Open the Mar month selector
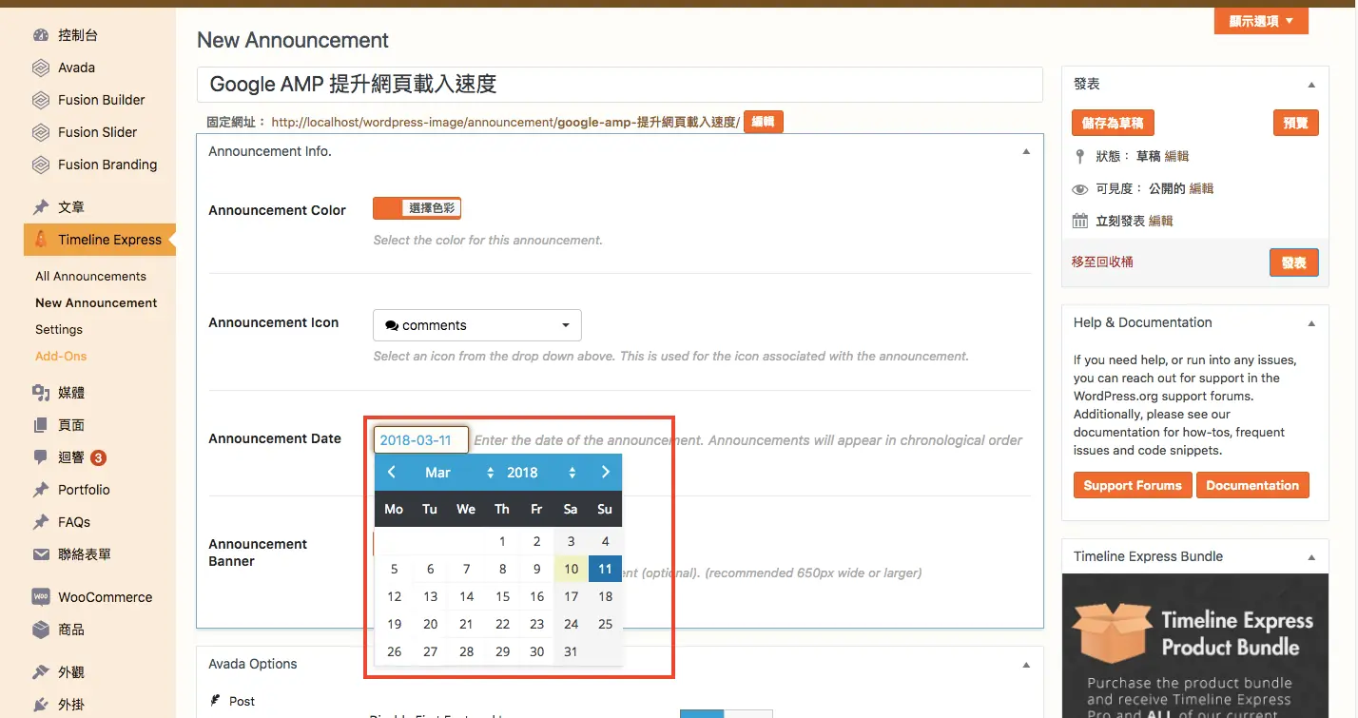1358x718 pixels. coord(459,473)
